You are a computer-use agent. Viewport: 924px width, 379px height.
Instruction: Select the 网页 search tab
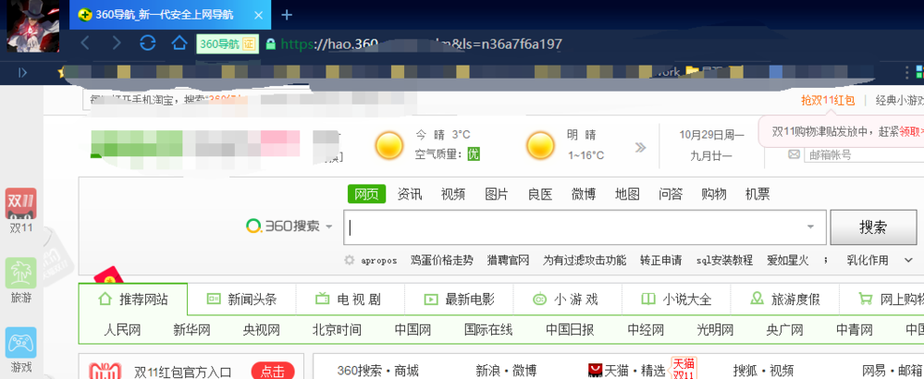[x=366, y=194]
